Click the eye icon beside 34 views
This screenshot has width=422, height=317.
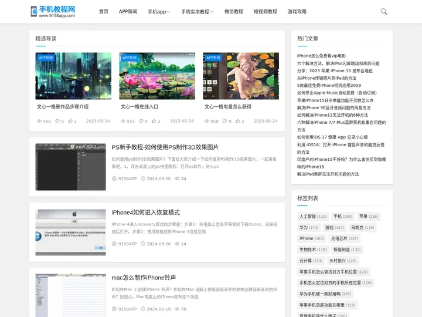177,178
